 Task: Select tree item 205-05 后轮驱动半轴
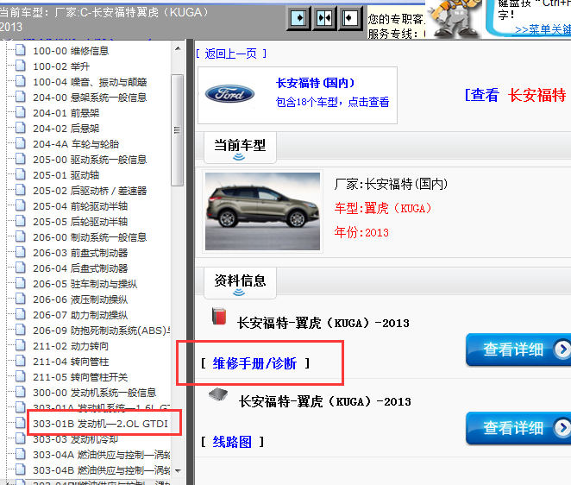coord(80,222)
